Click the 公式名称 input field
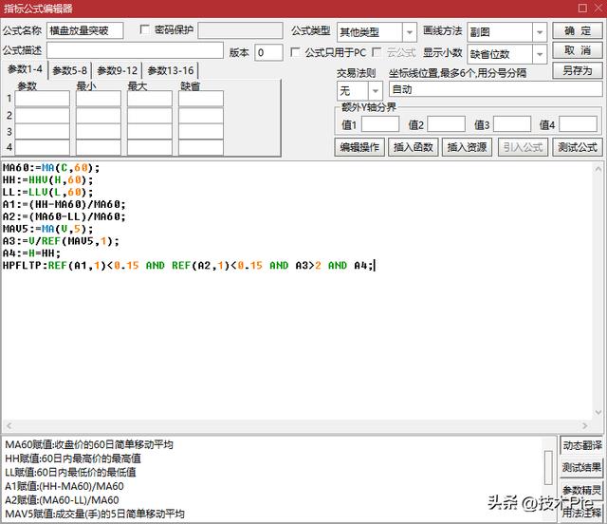 (x=84, y=30)
